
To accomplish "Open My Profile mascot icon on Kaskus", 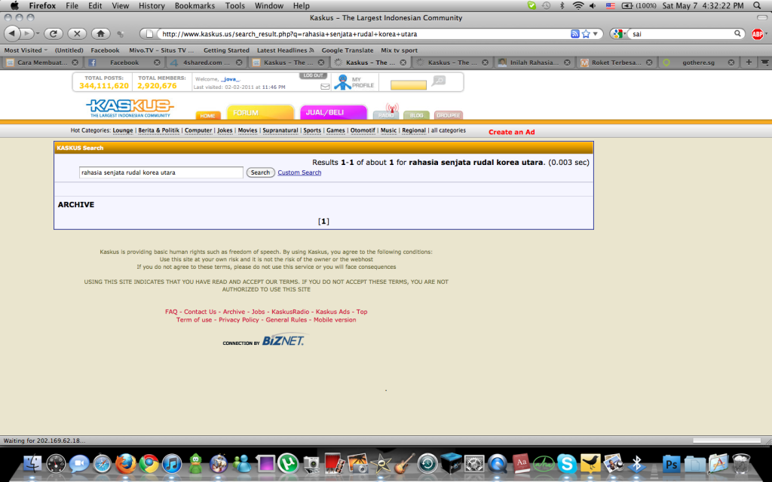I will (343, 82).
